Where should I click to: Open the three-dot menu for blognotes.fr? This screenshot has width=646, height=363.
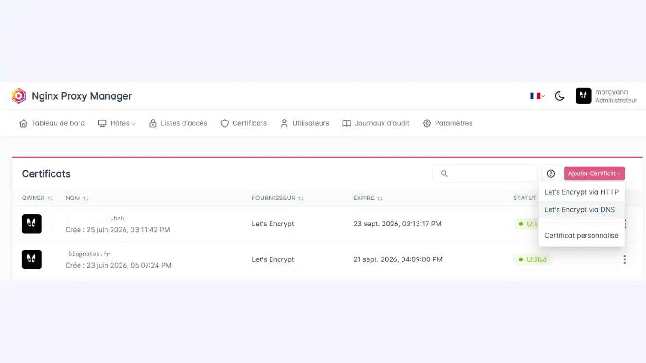click(x=625, y=259)
